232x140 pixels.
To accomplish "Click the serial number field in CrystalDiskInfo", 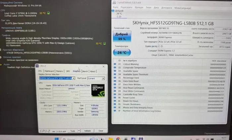I will click(x=175, y=33).
